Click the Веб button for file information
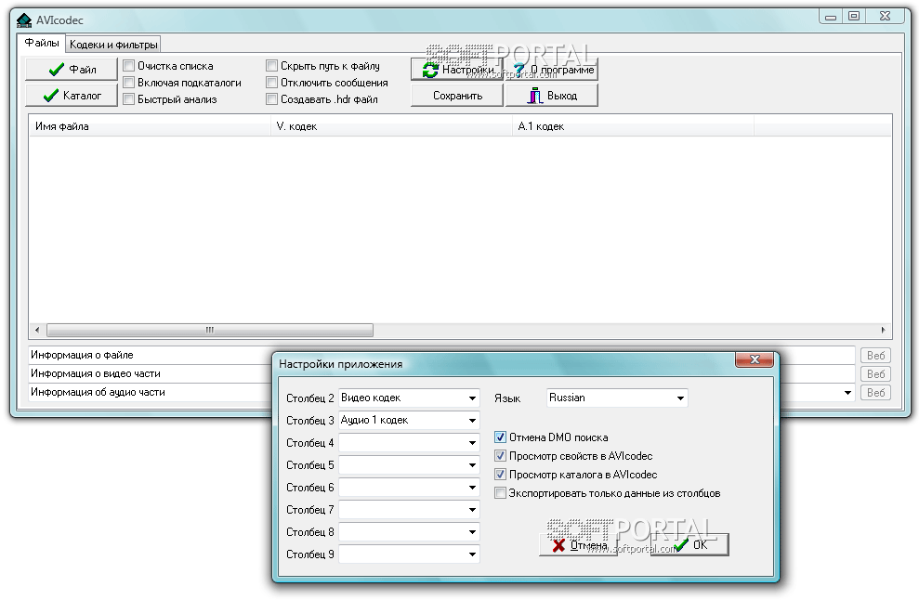This screenshot has height=600, width=919. point(875,356)
